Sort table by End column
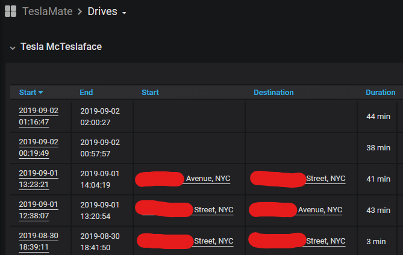403x255 pixels. 86,93
